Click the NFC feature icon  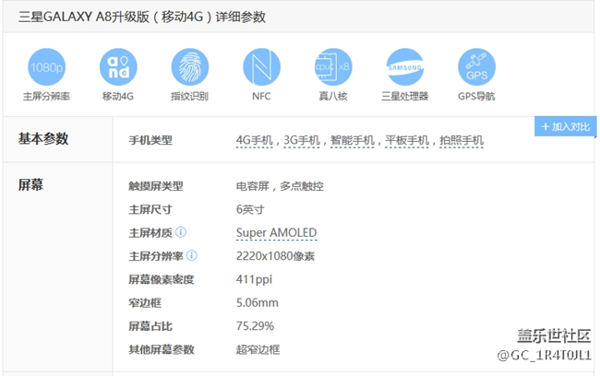pyautogui.click(x=261, y=67)
